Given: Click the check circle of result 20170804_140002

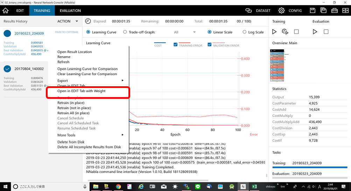Looking at the screenshot, I should (x=7, y=69).
